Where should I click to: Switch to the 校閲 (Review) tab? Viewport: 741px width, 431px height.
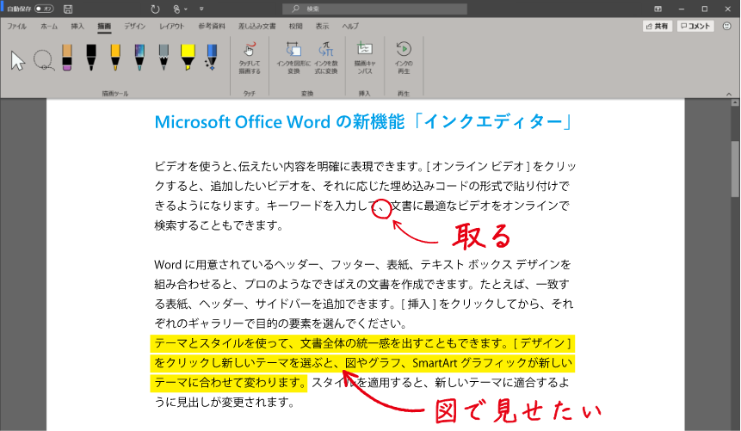point(296,27)
